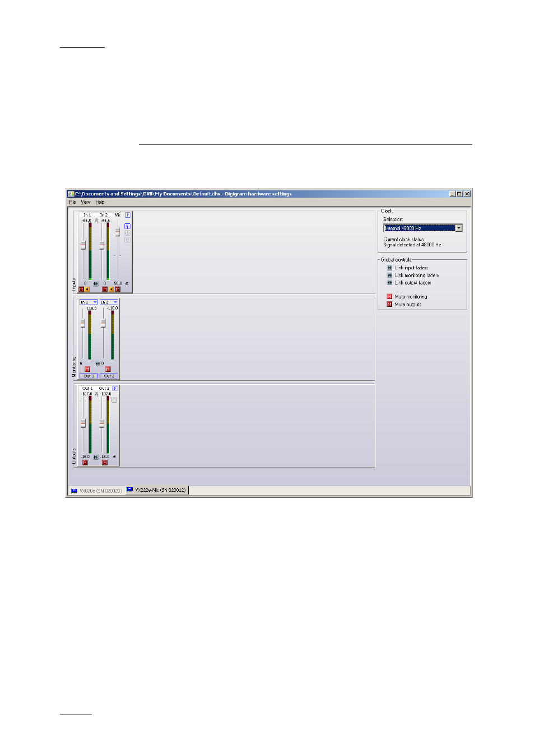
Task: Click greyed icon right of Out 2 meter
Action: click(114, 400)
